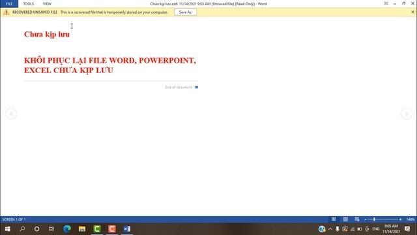Minimize the Word window
Screen dimensions: 417x235
(x=395, y=3)
